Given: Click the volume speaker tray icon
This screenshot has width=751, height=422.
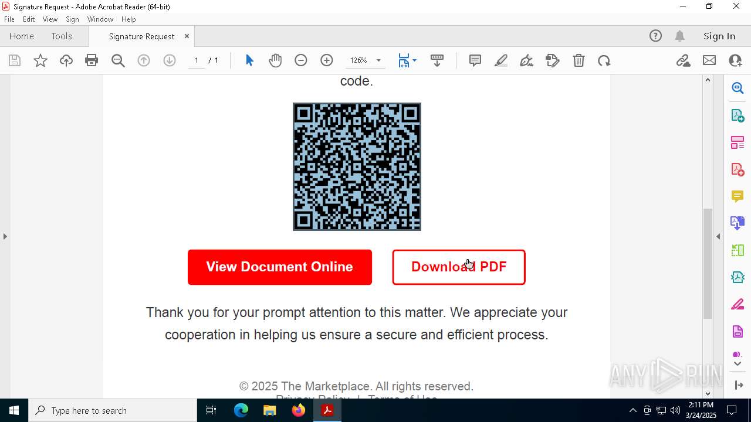Looking at the screenshot, I should point(675,410).
